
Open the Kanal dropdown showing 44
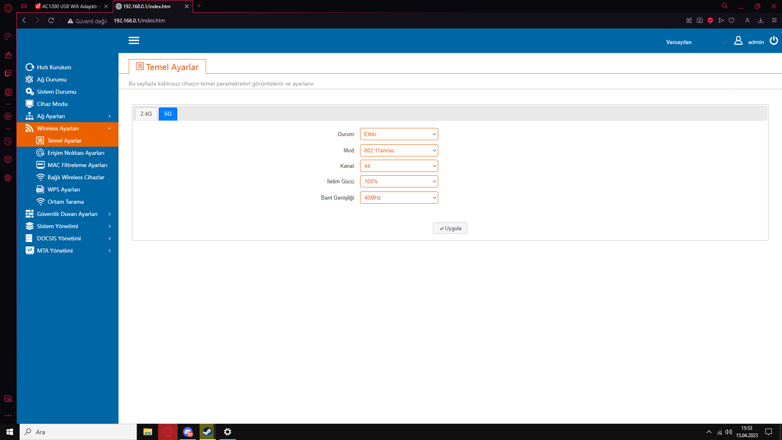click(x=399, y=166)
